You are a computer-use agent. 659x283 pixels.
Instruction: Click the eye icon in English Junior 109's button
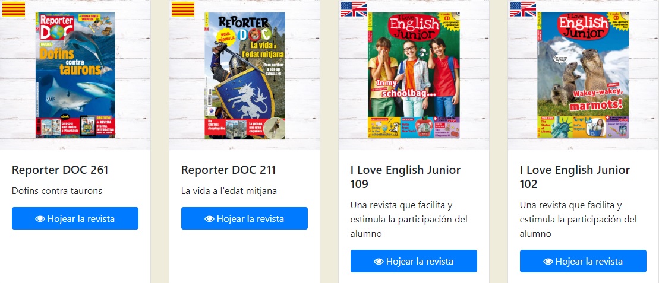(379, 261)
